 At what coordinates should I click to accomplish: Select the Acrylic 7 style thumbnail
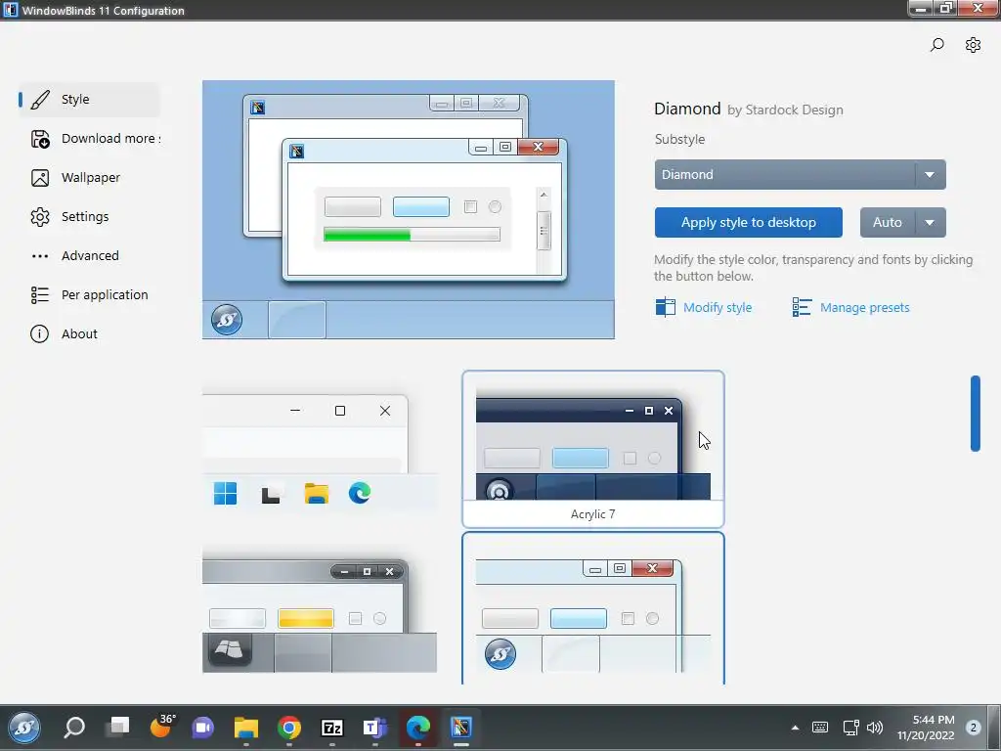pyautogui.click(x=593, y=449)
